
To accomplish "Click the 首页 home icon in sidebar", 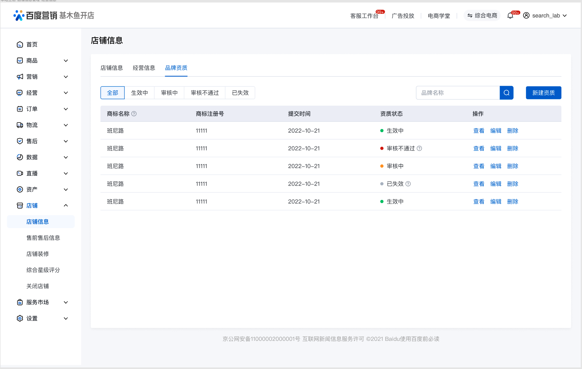I will click(x=20, y=44).
